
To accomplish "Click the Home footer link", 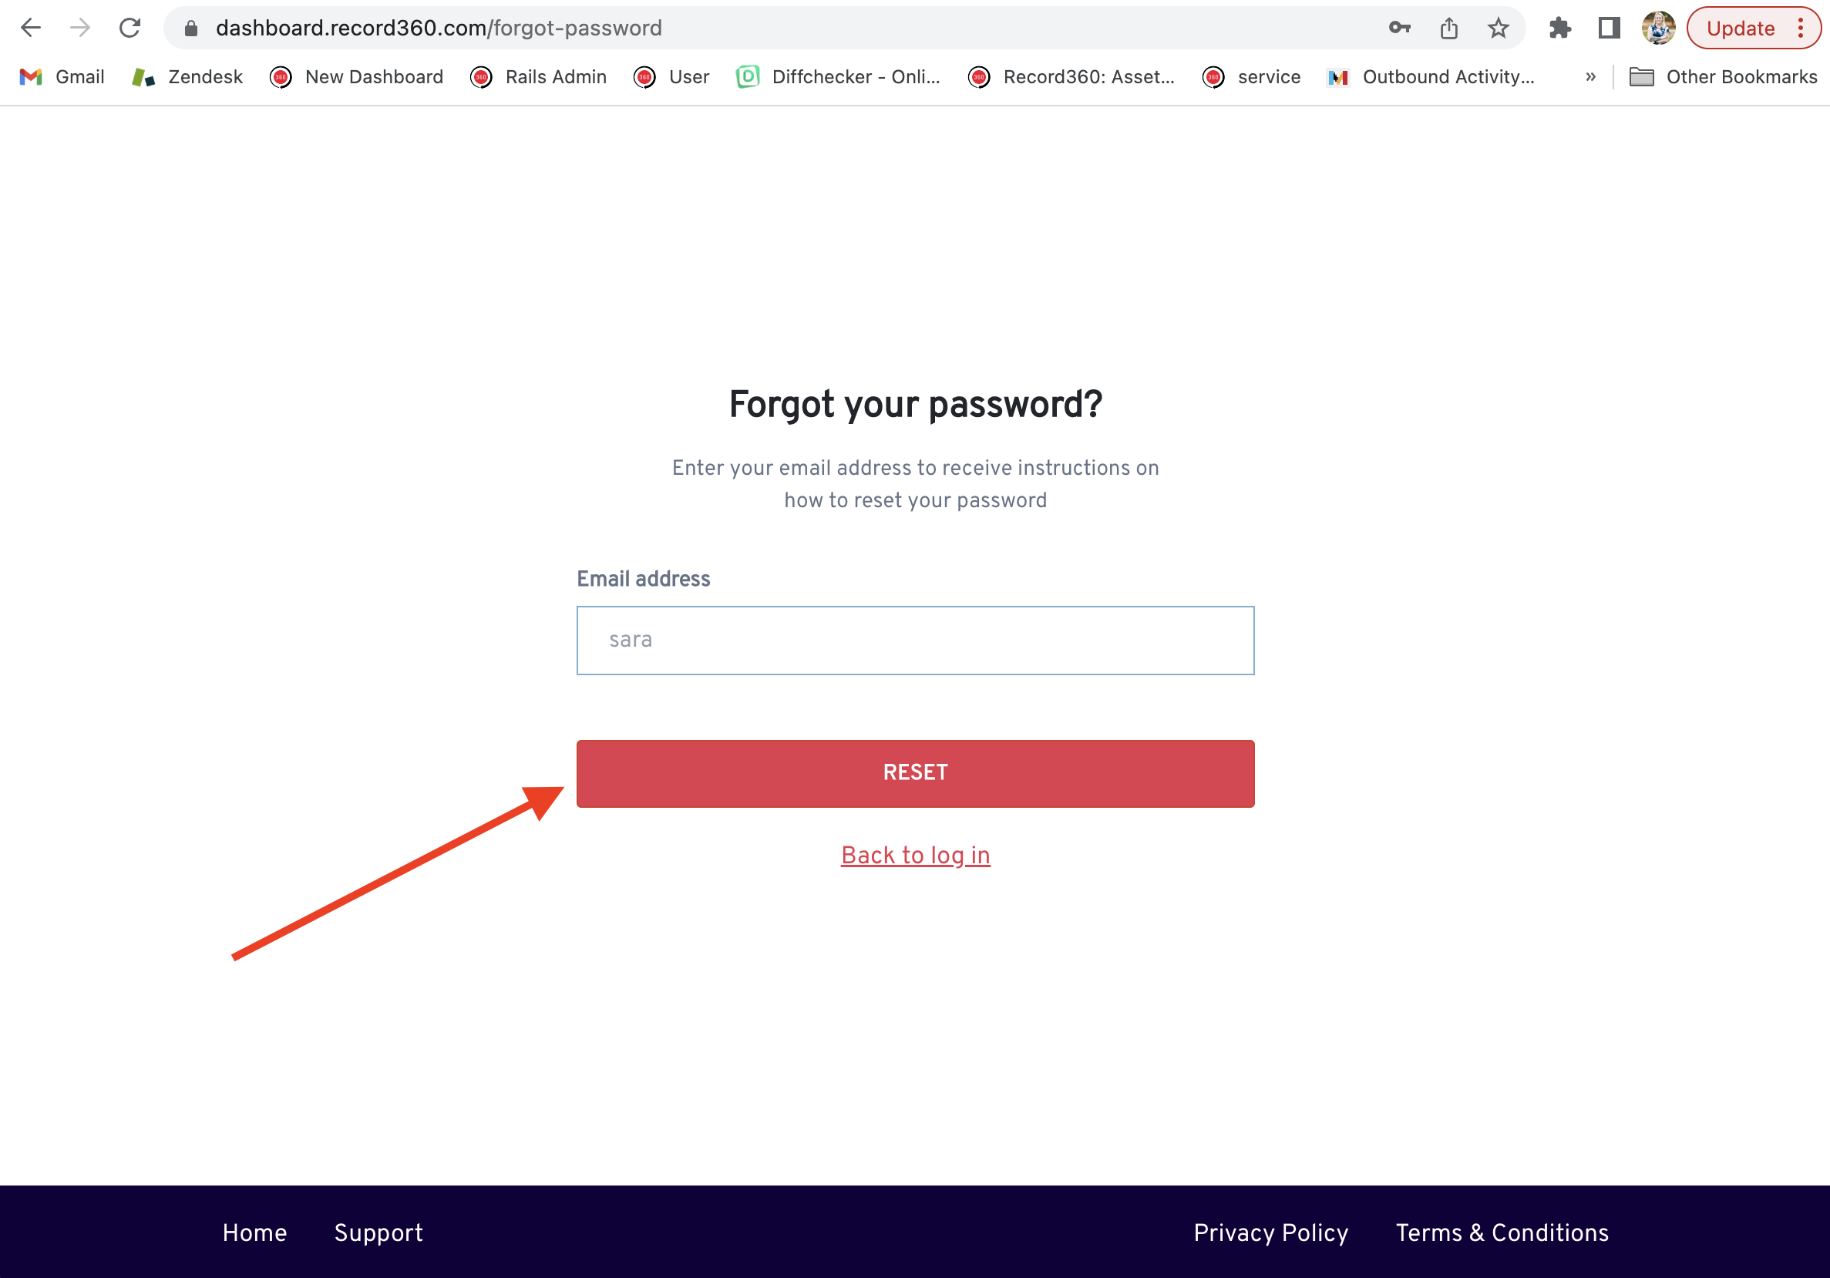I will [x=254, y=1232].
